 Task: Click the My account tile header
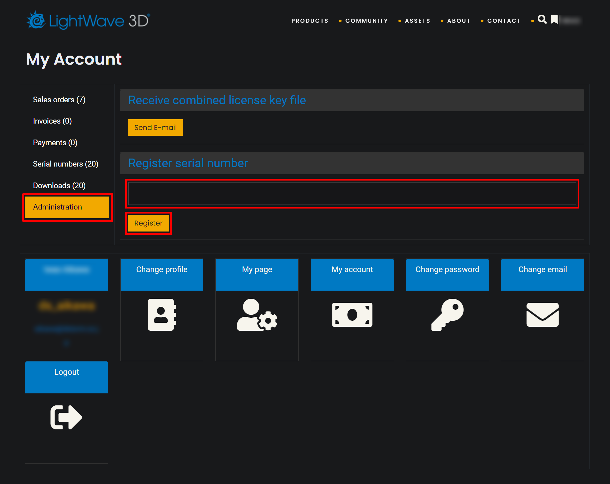(x=352, y=275)
